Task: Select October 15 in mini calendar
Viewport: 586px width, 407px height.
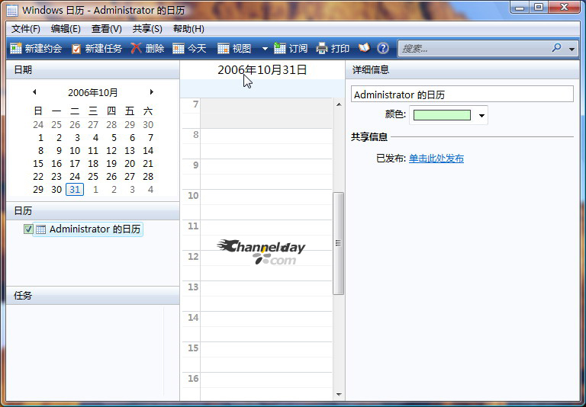Action: (x=38, y=164)
